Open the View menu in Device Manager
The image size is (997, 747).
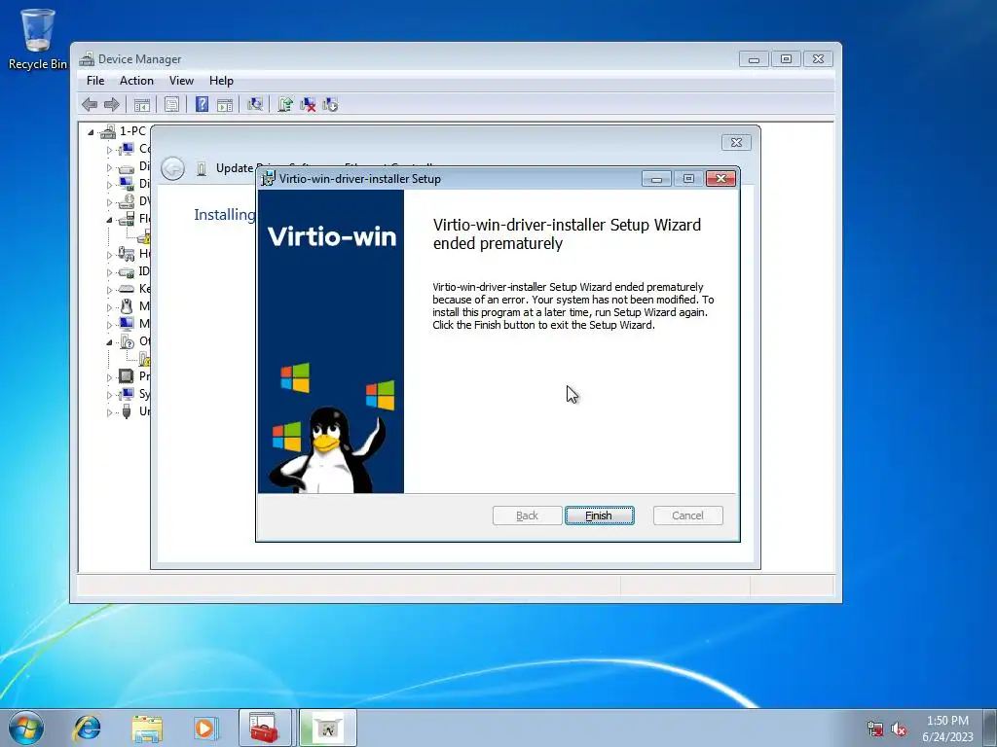pyautogui.click(x=181, y=81)
